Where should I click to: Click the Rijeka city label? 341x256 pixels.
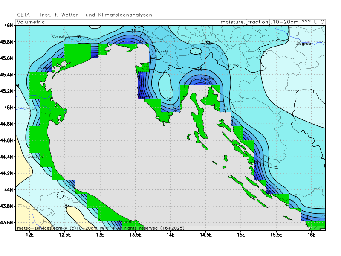point(208,78)
